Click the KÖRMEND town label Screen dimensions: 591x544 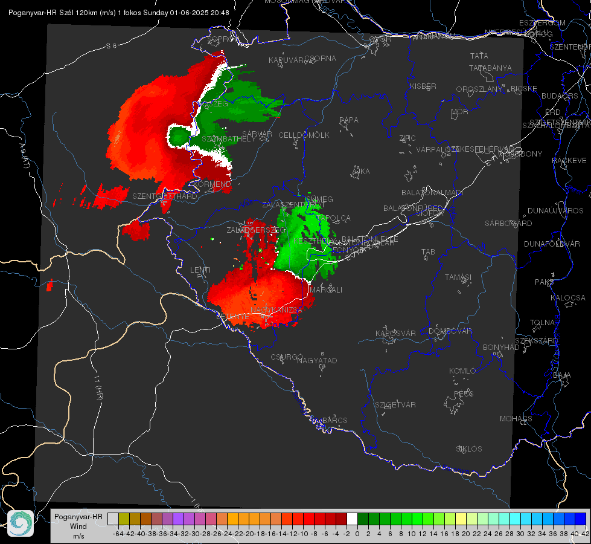(x=212, y=184)
